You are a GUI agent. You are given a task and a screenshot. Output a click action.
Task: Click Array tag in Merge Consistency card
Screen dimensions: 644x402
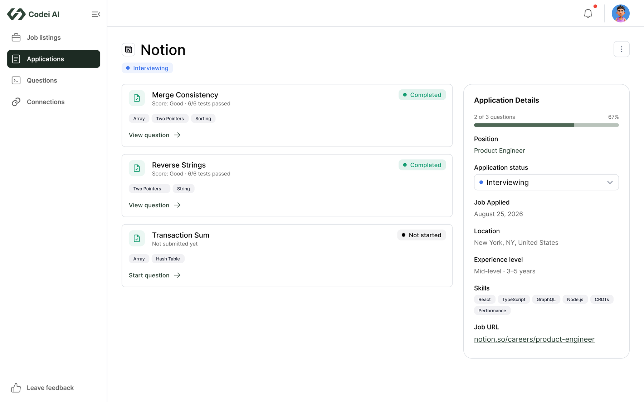(x=139, y=119)
